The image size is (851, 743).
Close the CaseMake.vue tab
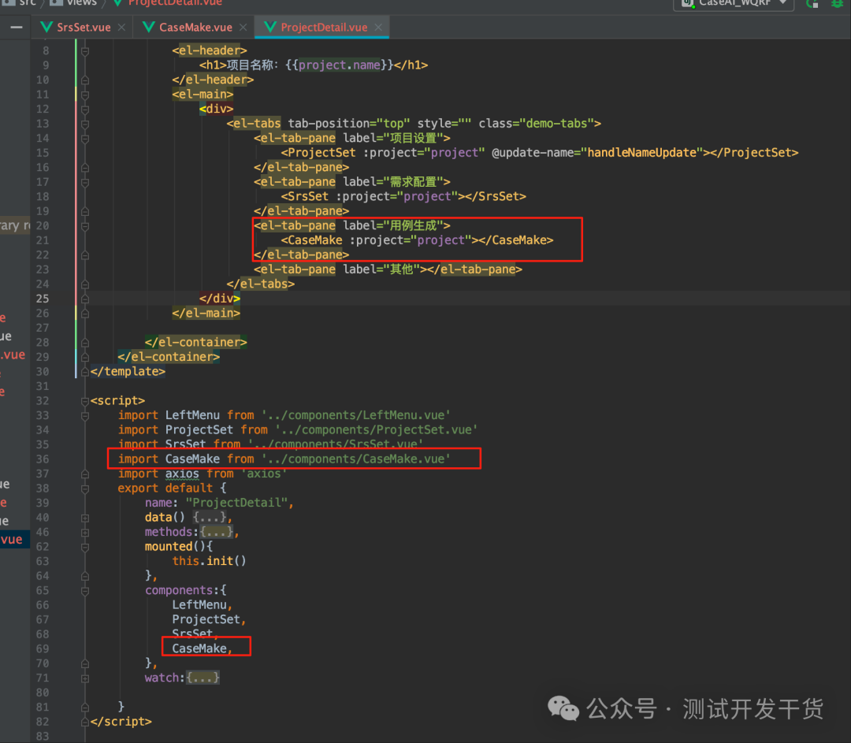243,28
